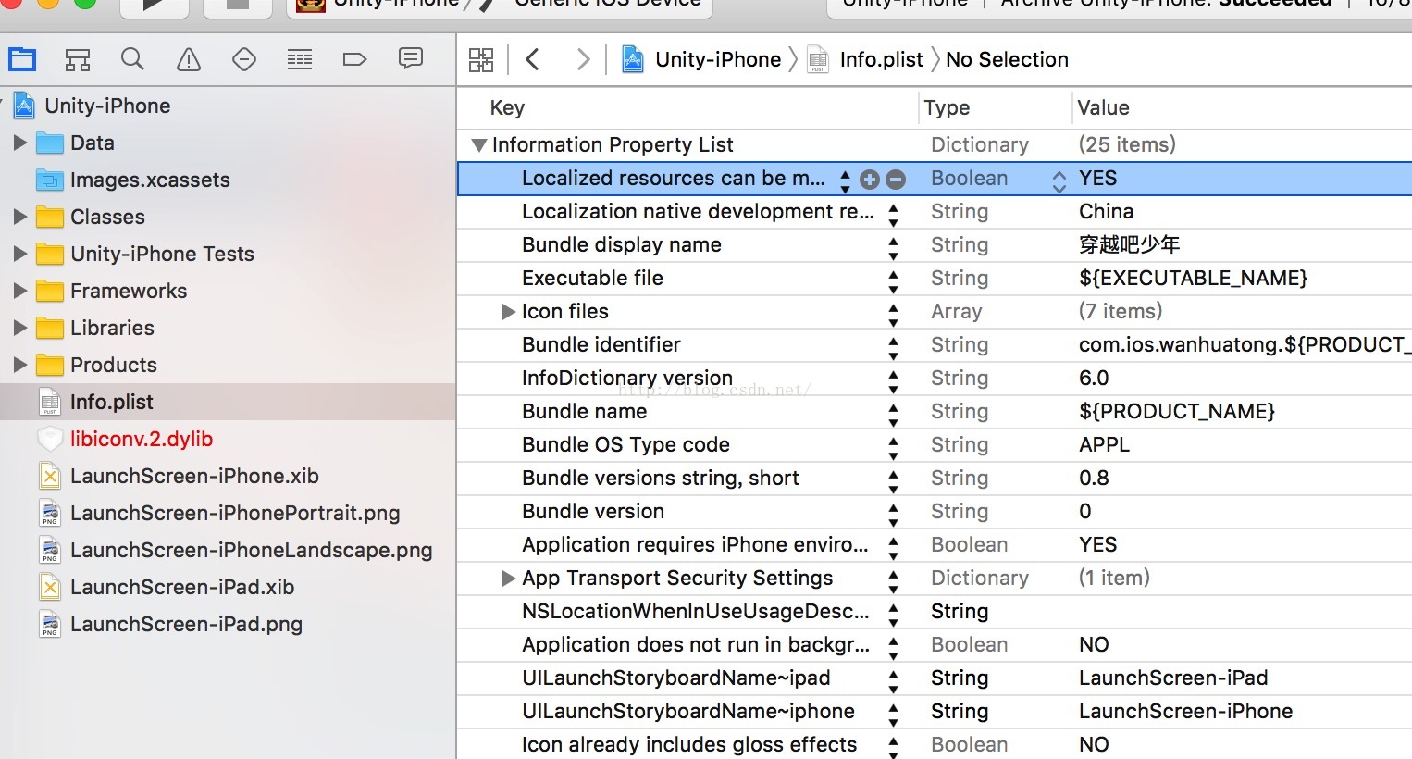Screen dimensions: 1412x759
Task: Click the add row plus button
Action: 869,179
